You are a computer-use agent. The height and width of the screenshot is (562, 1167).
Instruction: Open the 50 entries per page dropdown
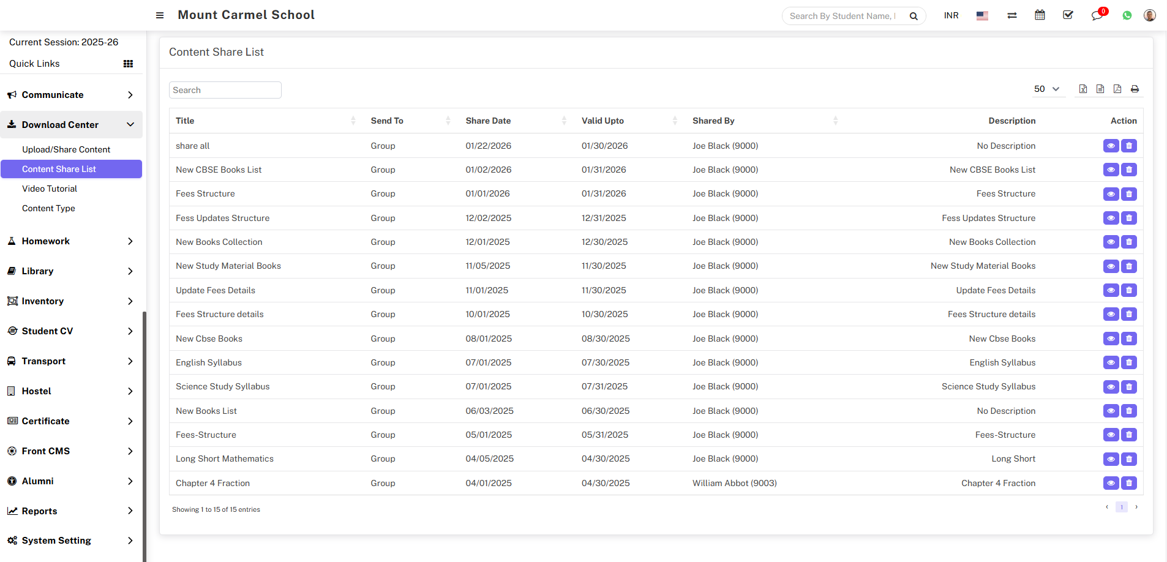[1046, 89]
